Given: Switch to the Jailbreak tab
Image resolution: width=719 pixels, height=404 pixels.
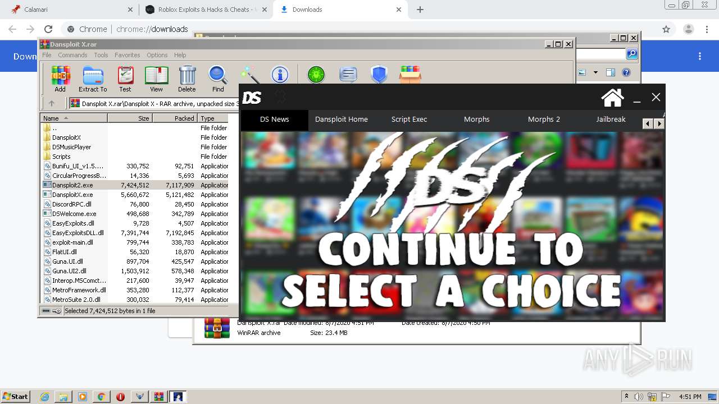Looking at the screenshot, I should click(x=611, y=120).
